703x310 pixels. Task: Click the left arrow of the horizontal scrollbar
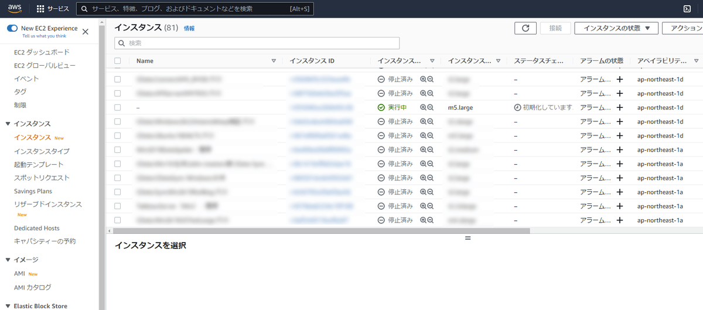[109, 231]
